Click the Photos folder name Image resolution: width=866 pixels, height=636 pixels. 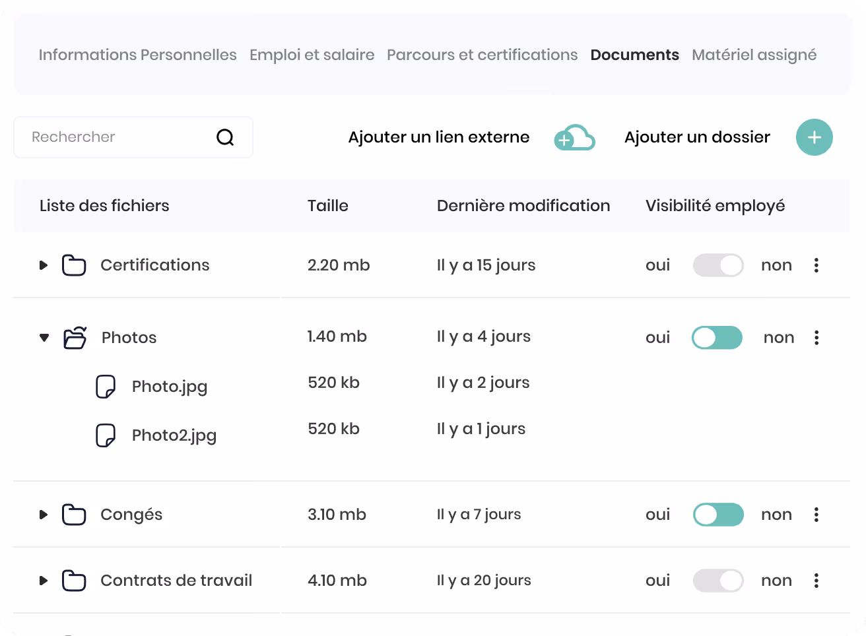tap(129, 338)
